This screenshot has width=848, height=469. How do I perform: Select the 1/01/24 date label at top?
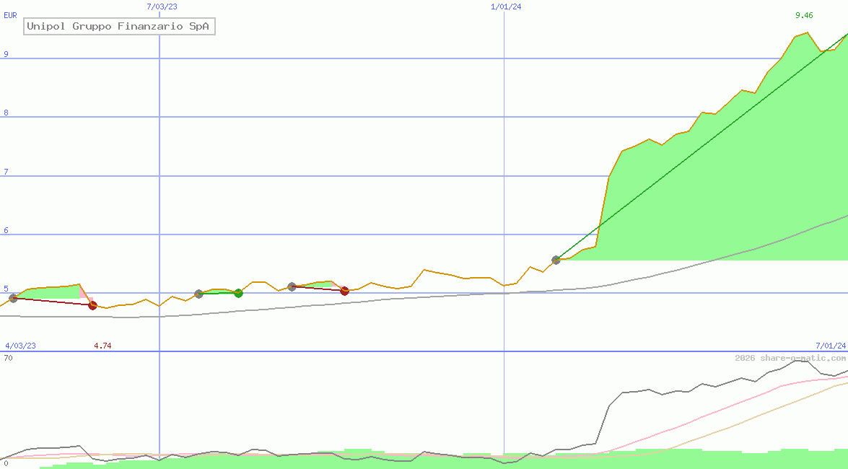point(506,6)
